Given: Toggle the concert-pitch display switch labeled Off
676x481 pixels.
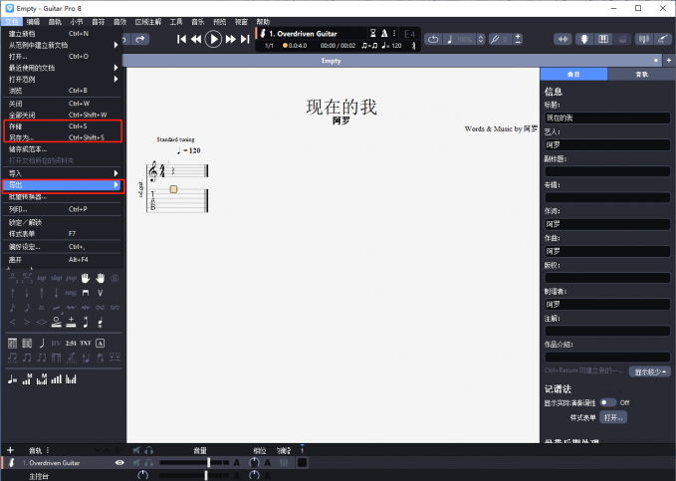Looking at the screenshot, I should pos(607,402).
